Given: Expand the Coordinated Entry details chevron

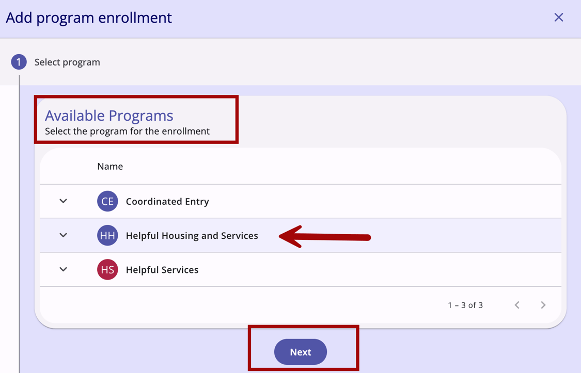Looking at the screenshot, I should [62, 201].
